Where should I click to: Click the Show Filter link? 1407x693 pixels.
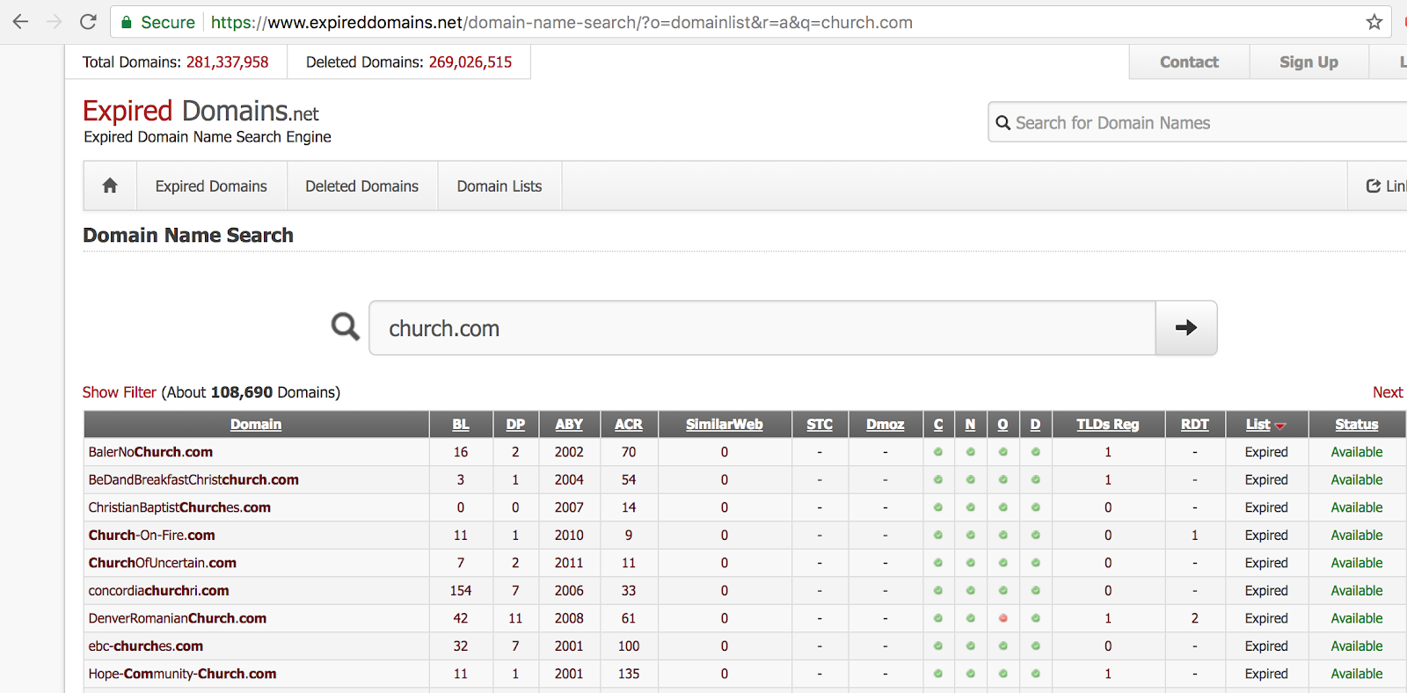pos(120,392)
